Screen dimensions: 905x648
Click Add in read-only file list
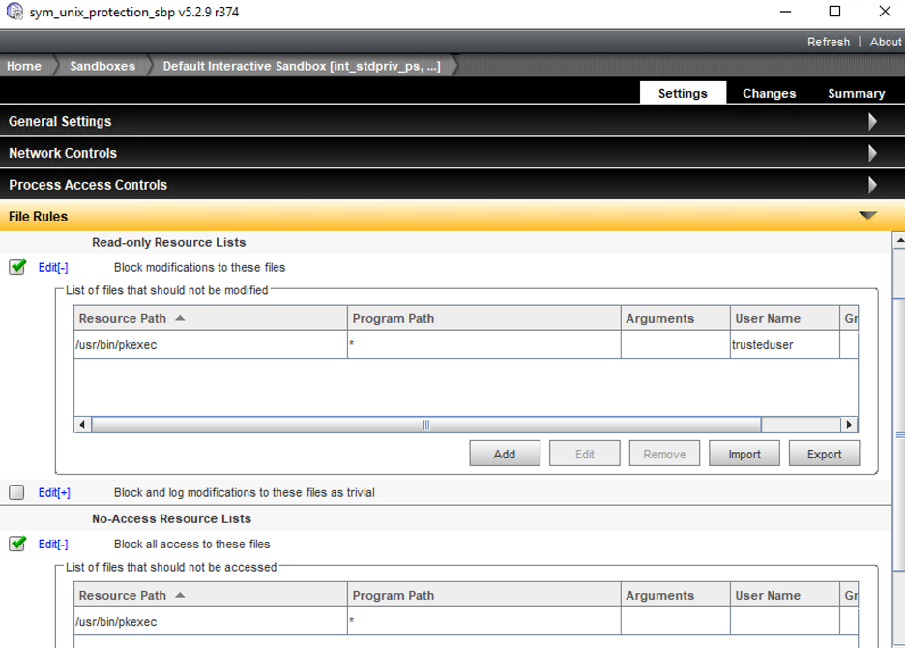point(505,454)
